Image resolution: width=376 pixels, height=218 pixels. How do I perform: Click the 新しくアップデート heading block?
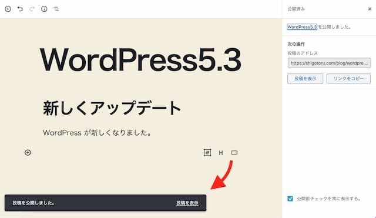click(112, 108)
